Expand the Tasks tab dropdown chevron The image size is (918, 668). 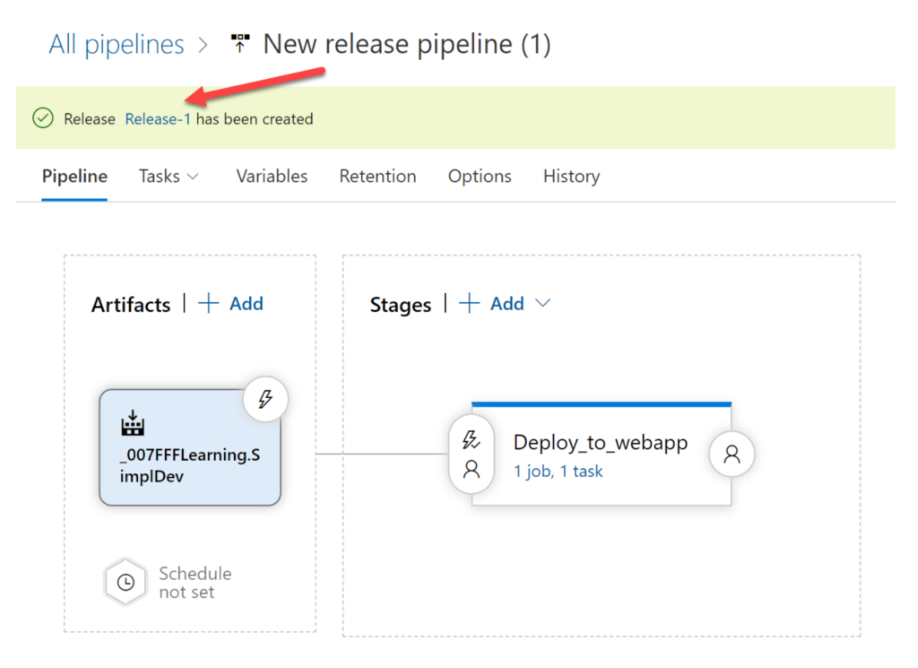[193, 177]
